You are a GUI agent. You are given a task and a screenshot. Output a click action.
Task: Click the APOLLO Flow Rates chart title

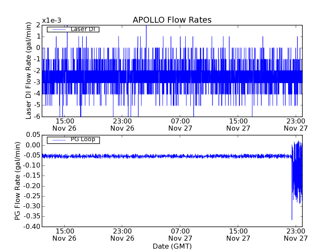point(172,20)
